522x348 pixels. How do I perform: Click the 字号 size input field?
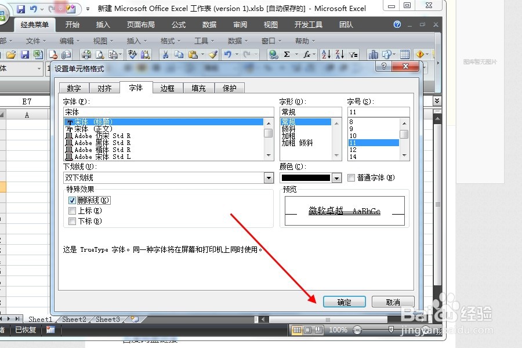[379, 112]
